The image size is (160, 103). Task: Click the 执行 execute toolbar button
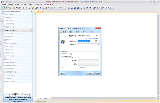click(x=60, y=8)
